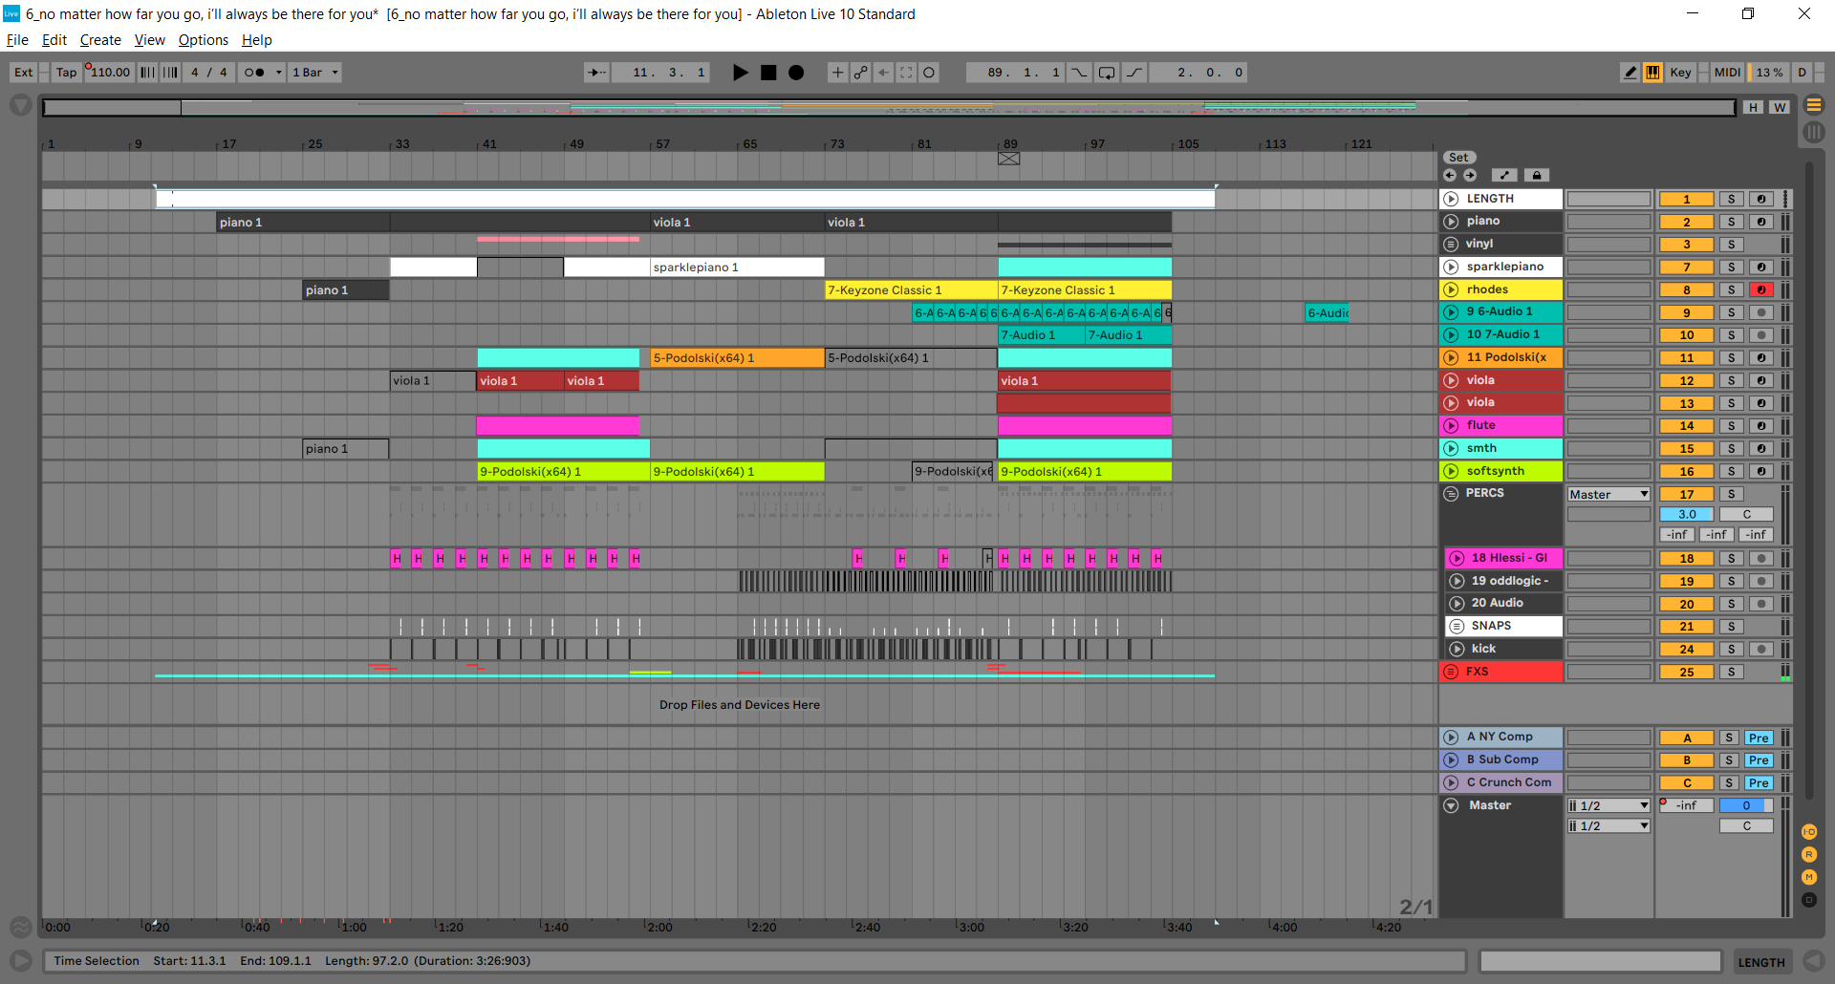Click the Re-enable Automation arrow icon
Screen dimensions: 1835x984
click(x=884, y=73)
